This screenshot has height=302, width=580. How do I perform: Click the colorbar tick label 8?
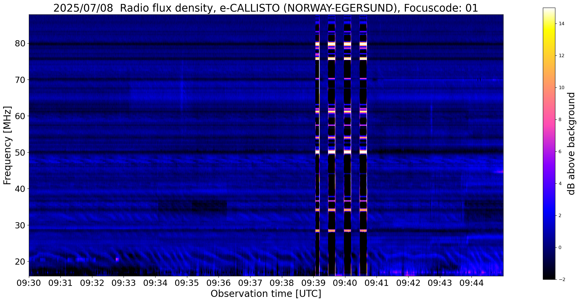click(559, 120)
